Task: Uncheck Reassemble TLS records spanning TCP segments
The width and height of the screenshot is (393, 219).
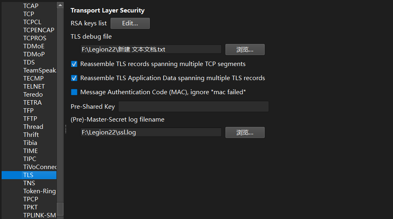Action: point(74,64)
